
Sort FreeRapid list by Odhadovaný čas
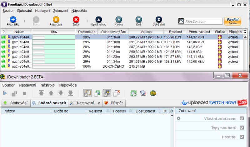point(113,32)
